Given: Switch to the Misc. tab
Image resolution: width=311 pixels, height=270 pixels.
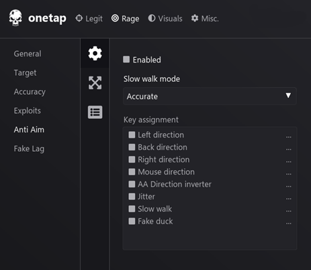Looking at the screenshot, I should [205, 19].
